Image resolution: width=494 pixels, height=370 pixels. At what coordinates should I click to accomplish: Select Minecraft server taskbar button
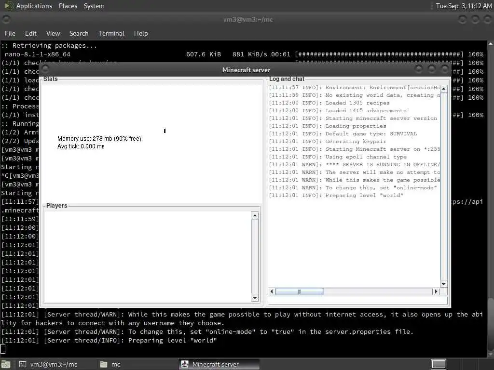[x=220, y=364]
